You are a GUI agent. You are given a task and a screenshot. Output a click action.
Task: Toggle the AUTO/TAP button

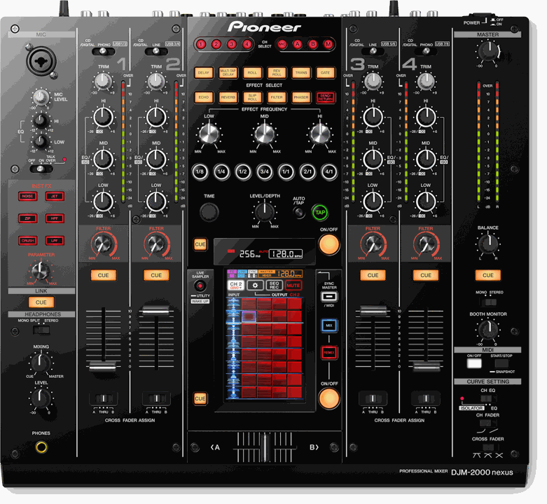click(x=298, y=212)
